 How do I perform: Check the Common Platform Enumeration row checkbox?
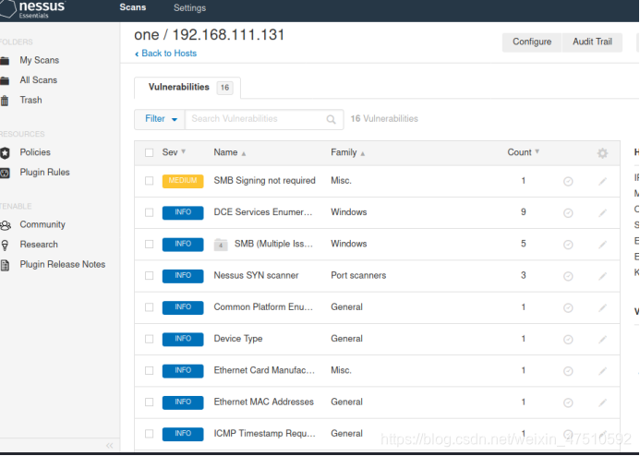(149, 307)
